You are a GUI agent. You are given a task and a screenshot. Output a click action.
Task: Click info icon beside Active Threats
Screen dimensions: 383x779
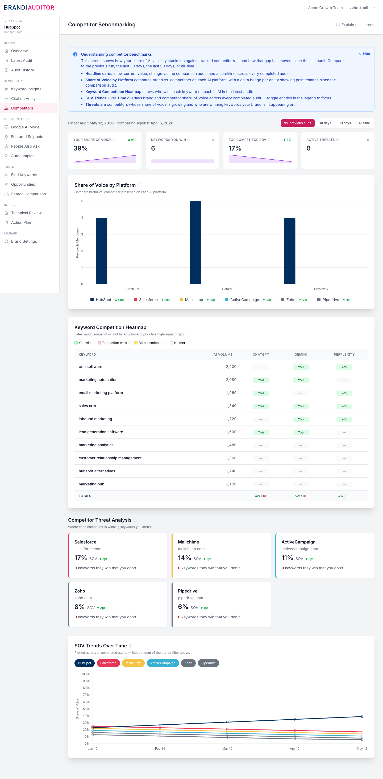(338, 140)
